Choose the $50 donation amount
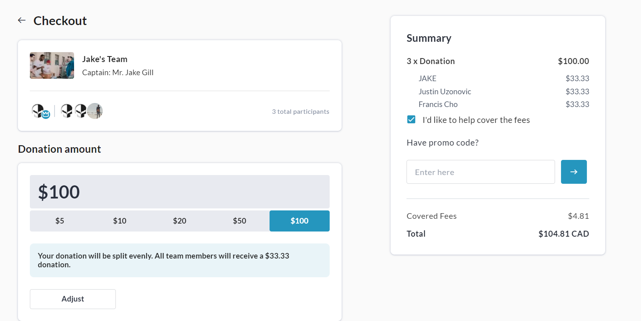The image size is (641, 321). click(x=239, y=221)
